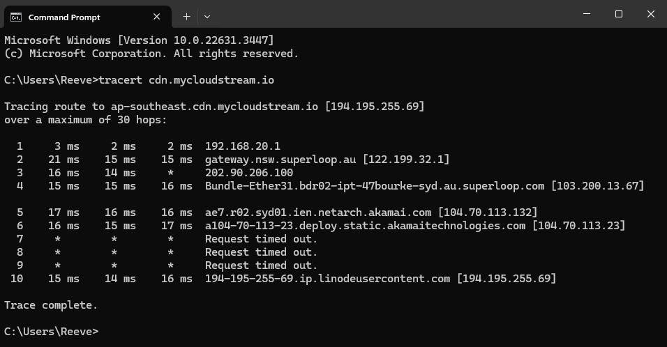The image size is (667, 347).
Task: Click the final C:\Users\Reeve> prompt line
Action: click(52, 332)
